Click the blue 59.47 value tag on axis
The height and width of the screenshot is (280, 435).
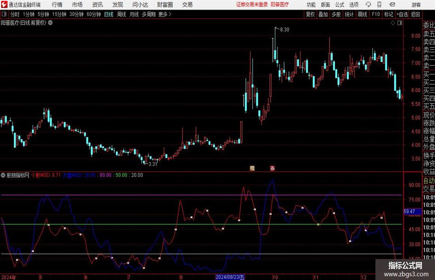tap(412, 211)
